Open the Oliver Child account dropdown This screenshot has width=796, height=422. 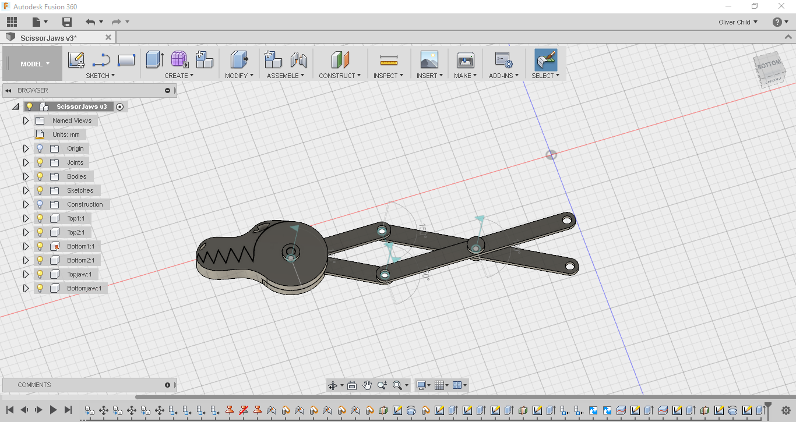pos(738,22)
